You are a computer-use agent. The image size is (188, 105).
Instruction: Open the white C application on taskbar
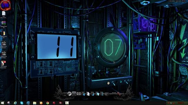[x=67, y=103]
